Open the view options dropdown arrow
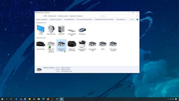The image size is (179, 101). click(x=133, y=19)
